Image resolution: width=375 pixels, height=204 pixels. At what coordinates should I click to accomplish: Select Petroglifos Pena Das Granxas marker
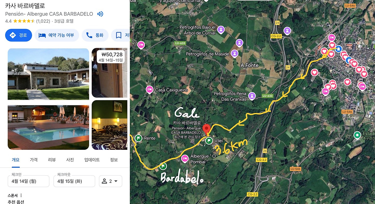(252, 96)
